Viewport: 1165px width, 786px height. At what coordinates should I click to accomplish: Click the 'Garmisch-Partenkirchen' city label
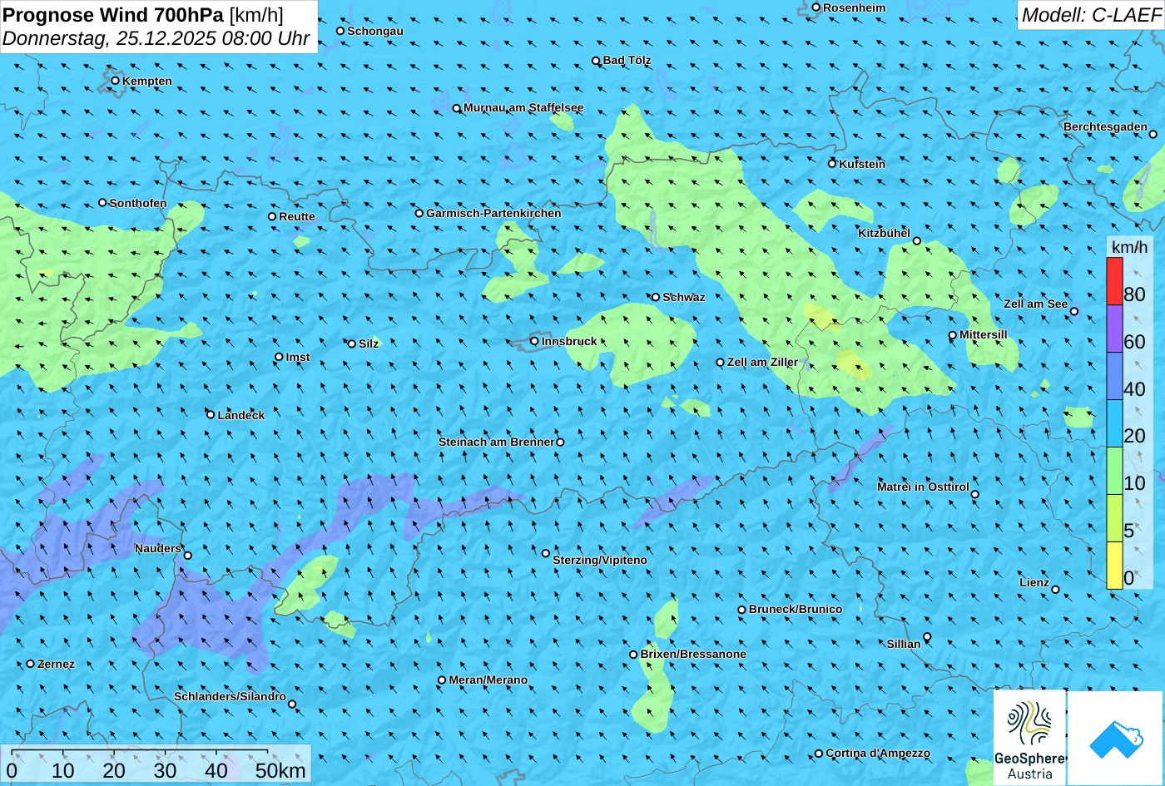493,213
